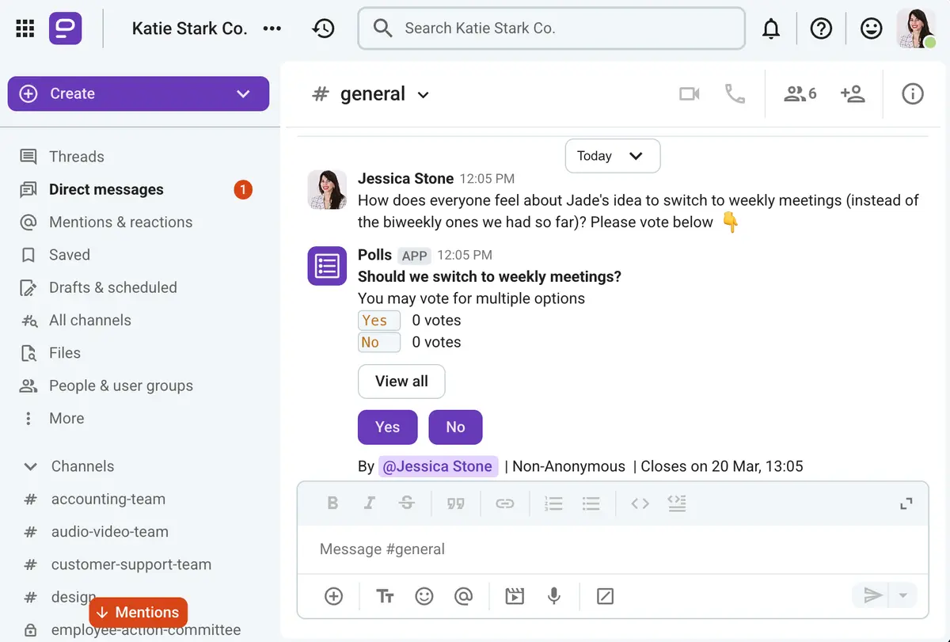Toggle italic formatting in message editor
The image size is (950, 642).
pyautogui.click(x=369, y=503)
